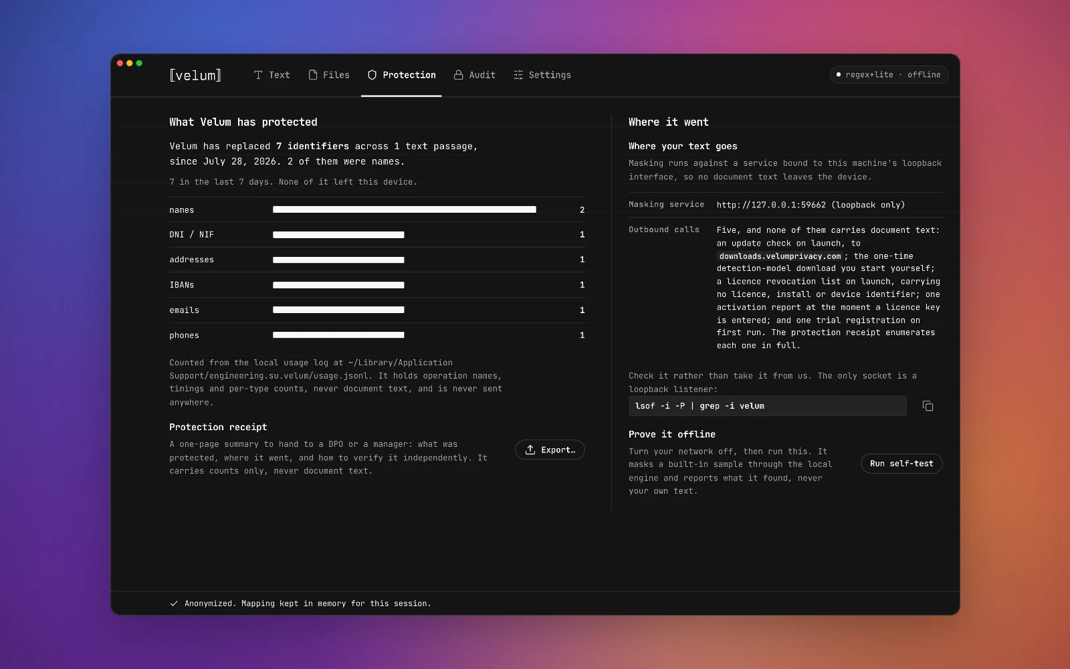Click the IBANs count bar
This screenshot has height=669, width=1070.
338,285
